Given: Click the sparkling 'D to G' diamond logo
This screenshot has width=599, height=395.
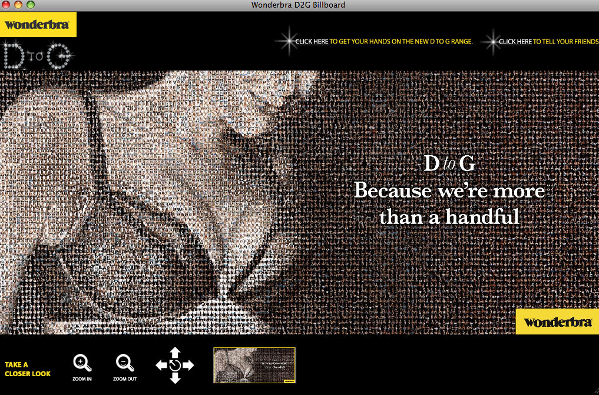Looking at the screenshot, I should tap(37, 56).
